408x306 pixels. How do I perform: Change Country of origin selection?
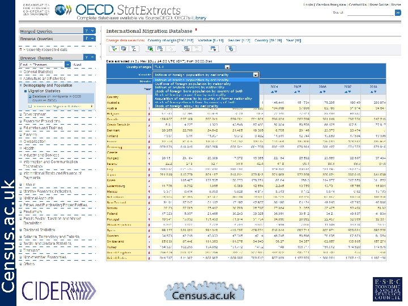[x=171, y=40]
